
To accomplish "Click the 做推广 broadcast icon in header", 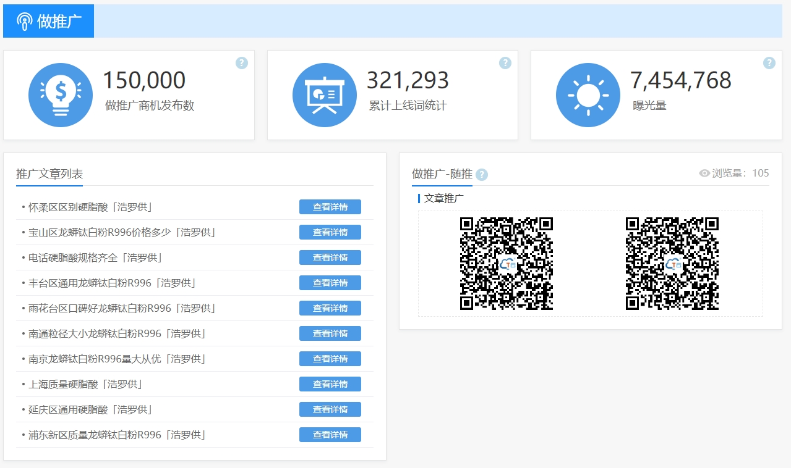I will tap(24, 22).
